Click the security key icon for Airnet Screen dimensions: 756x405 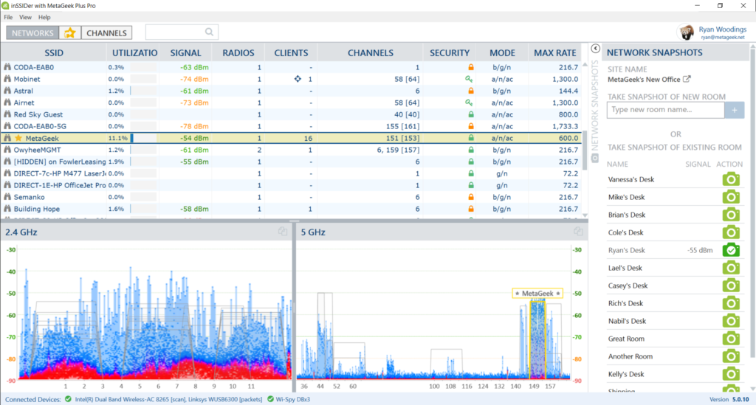[x=469, y=103]
